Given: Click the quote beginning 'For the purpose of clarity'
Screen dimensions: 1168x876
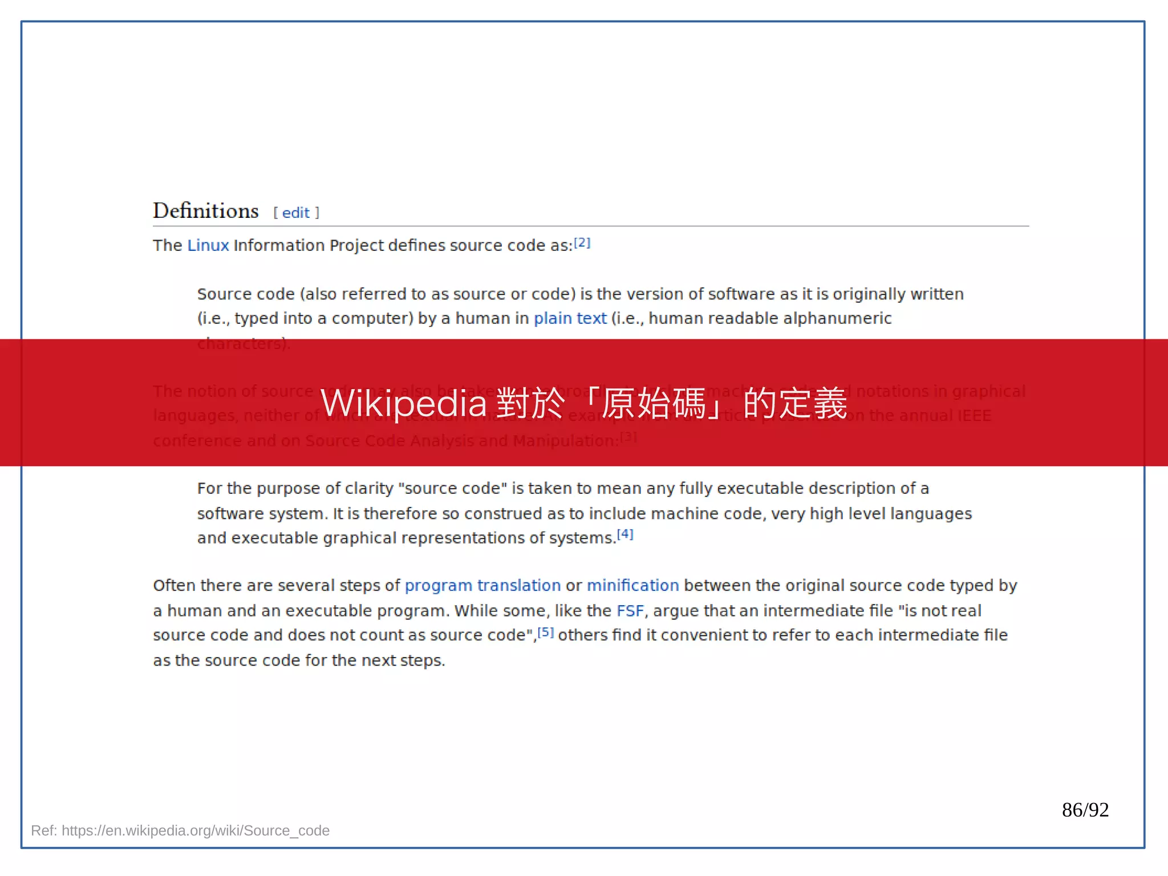Looking at the screenshot, I should pyautogui.click(x=585, y=513).
